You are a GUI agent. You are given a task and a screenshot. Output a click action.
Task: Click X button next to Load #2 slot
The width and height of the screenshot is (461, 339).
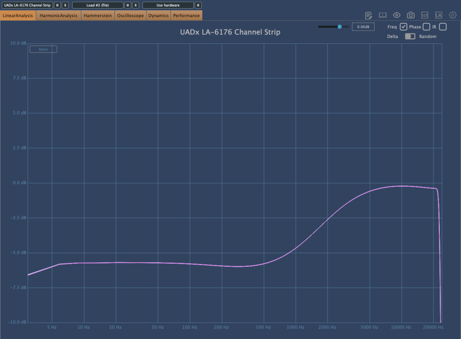pyautogui.click(x=136, y=5)
